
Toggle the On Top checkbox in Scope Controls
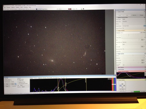tap(121, 91)
